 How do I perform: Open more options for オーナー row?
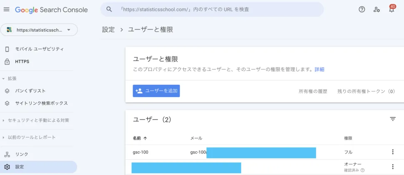pyautogui.click(x=393, y=167)
